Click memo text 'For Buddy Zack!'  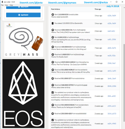pos(62,57)
